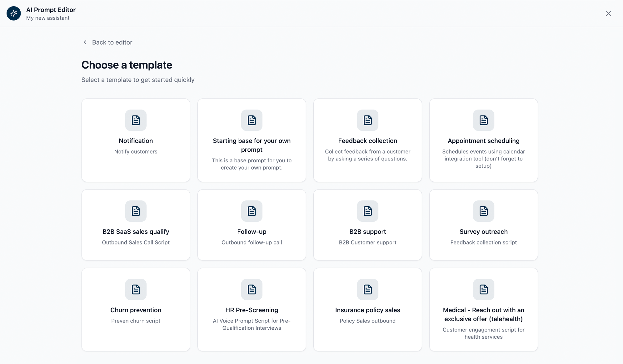Click the Medical telehealth template's document icon
Image resolution: width=623 pixels, height=364 pixels.
483,289
